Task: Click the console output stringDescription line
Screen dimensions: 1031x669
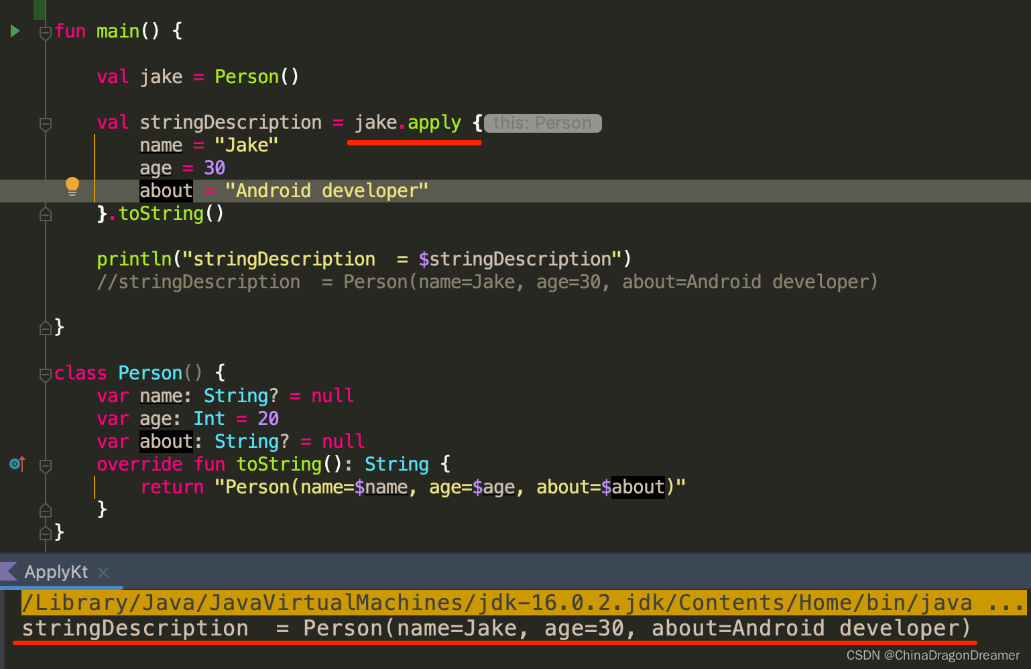Action: point(496,628)
